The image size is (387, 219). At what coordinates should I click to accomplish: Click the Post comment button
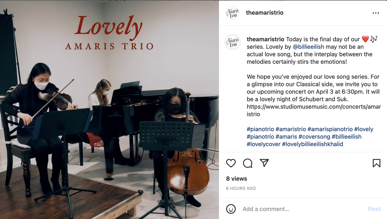click(374, 209)
